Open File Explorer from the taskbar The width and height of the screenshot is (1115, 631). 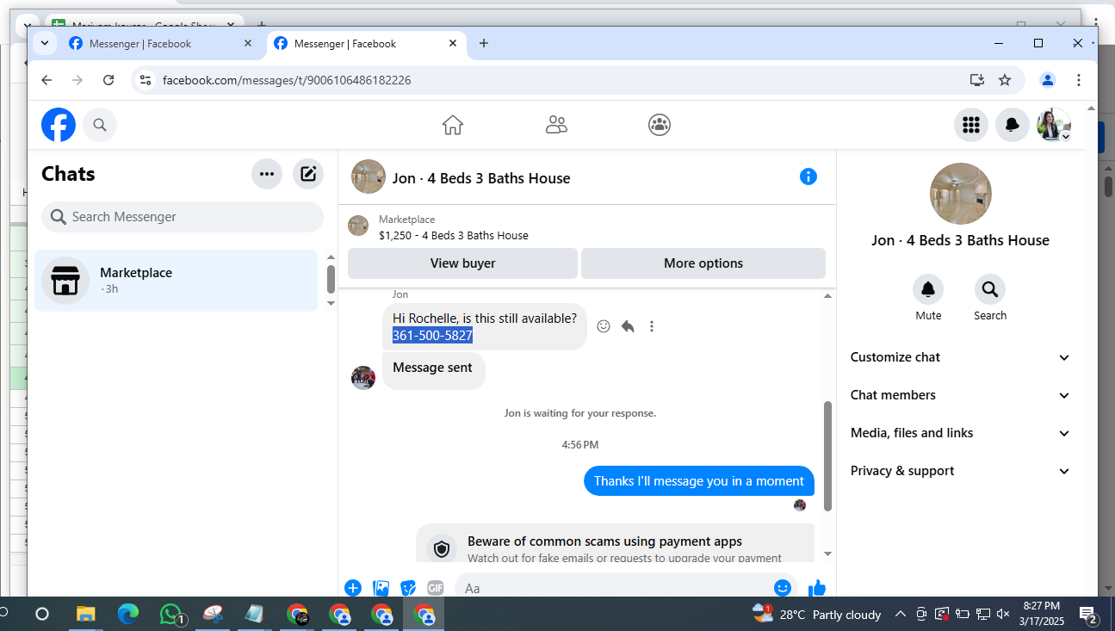pyautogui.click(x=86, y=614)
